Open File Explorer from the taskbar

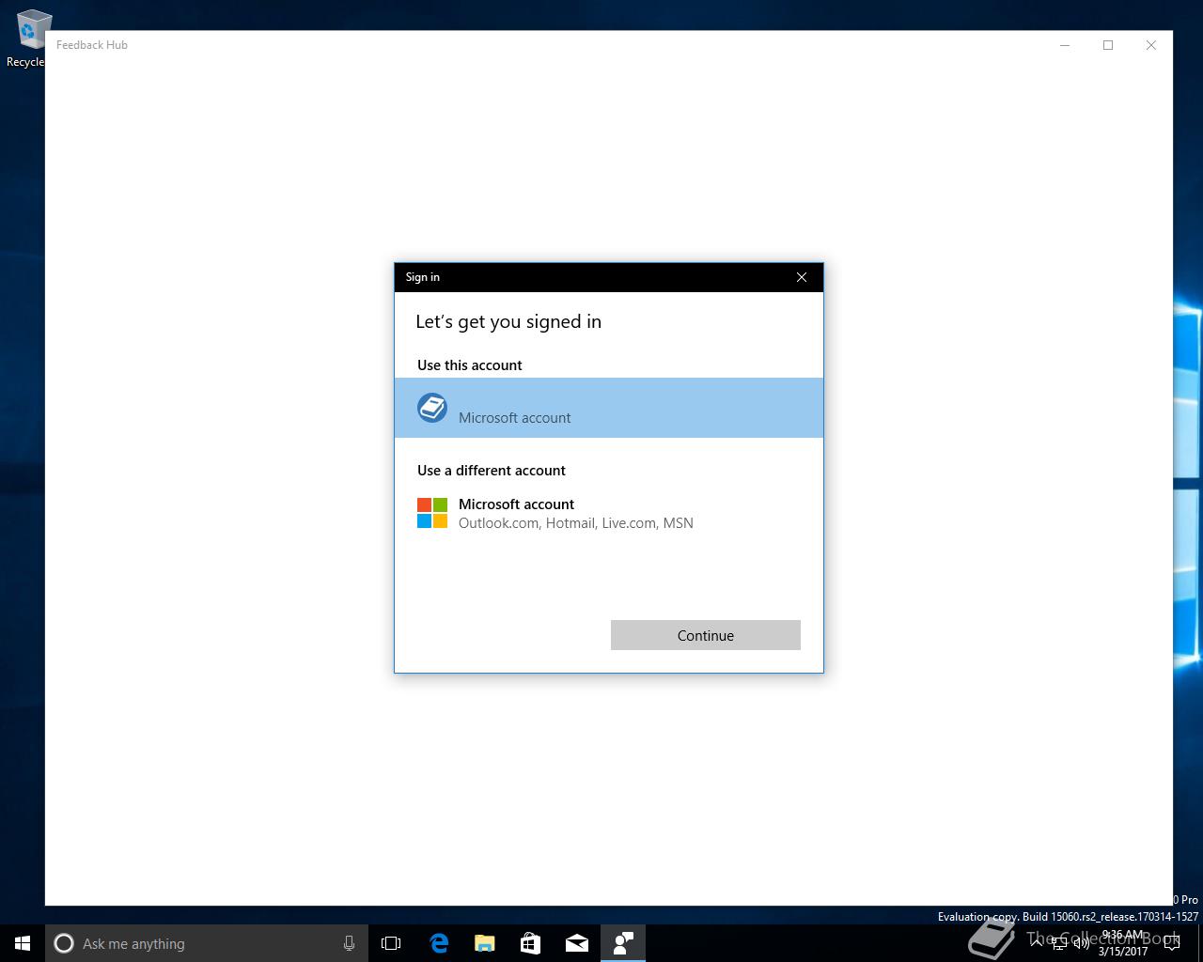484,943
